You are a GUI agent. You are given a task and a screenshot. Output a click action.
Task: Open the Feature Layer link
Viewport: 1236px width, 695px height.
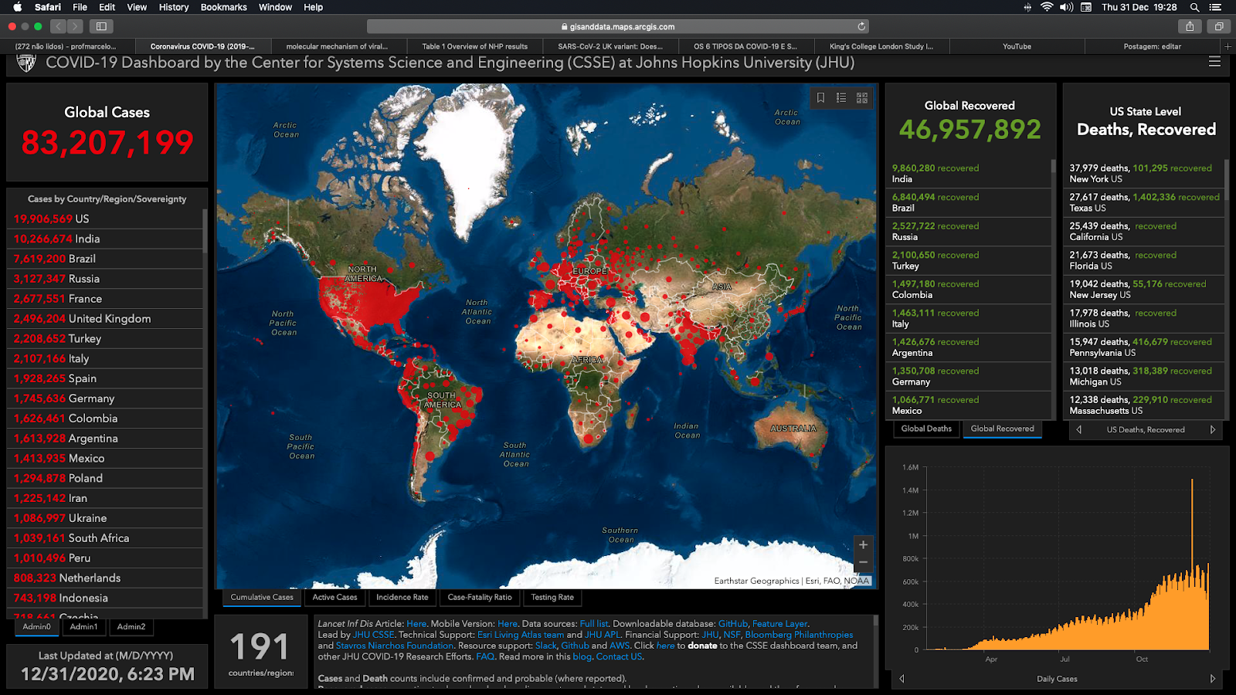coord(780,624)
